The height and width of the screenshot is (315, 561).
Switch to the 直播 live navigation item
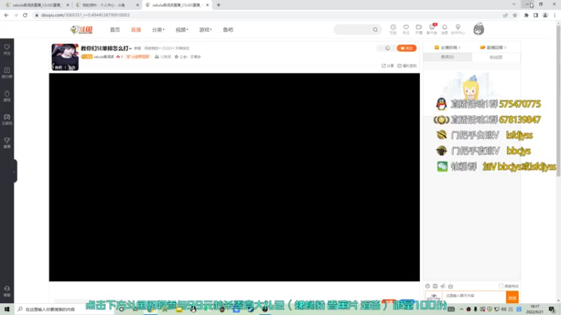[x=136, y=29]
